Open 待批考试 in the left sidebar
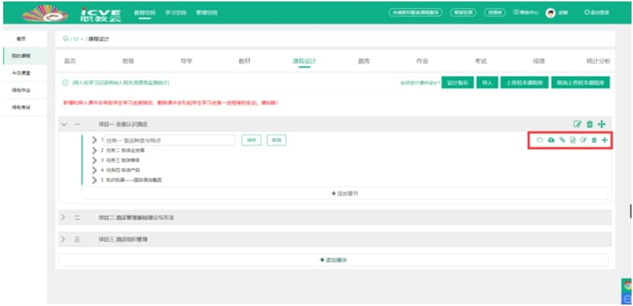Viewport: 633px width, 306px height. (x=20, y=108)
